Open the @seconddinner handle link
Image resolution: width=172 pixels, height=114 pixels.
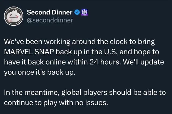tap(50, 20)
